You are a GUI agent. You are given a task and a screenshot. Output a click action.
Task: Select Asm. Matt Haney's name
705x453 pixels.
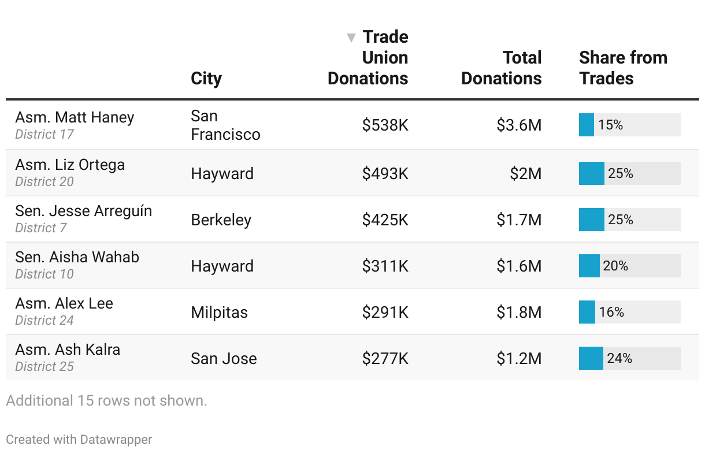[x=75, y=117]
